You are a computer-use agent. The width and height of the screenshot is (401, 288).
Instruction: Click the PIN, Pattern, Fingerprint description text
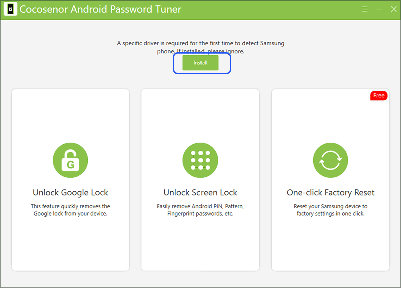[x=200, y=210]
